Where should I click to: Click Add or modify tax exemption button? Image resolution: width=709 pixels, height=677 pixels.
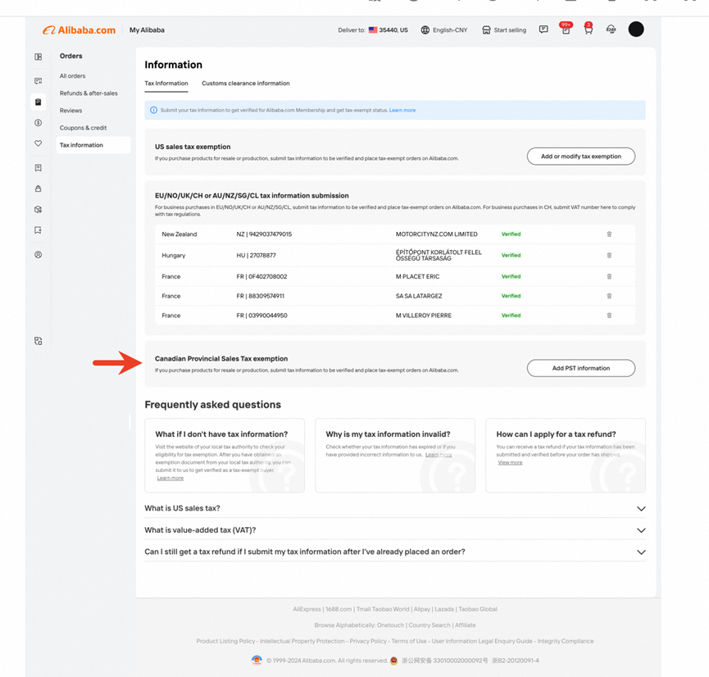580,157
